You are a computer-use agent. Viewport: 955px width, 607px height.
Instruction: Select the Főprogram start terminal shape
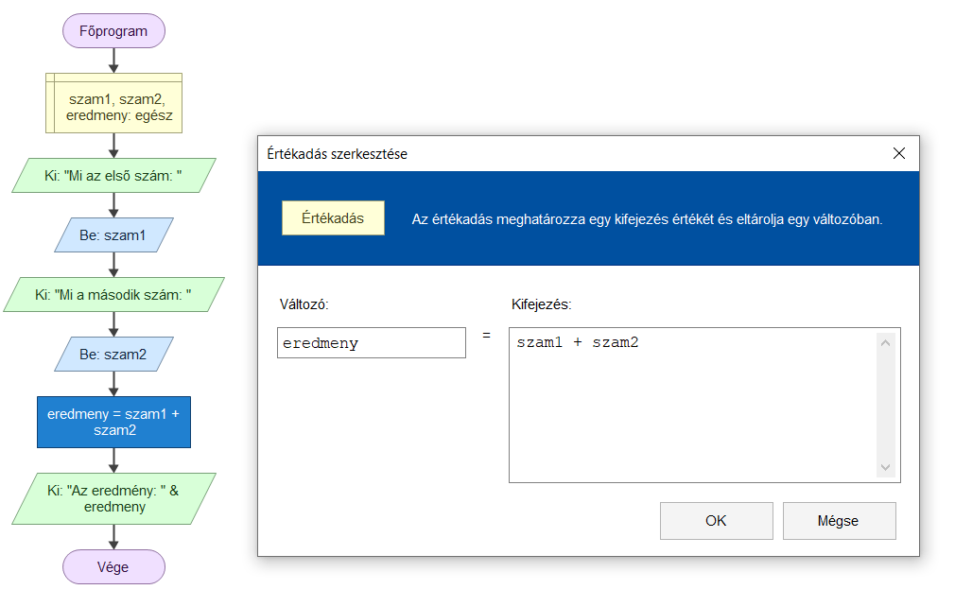click(x=113, y=31)
